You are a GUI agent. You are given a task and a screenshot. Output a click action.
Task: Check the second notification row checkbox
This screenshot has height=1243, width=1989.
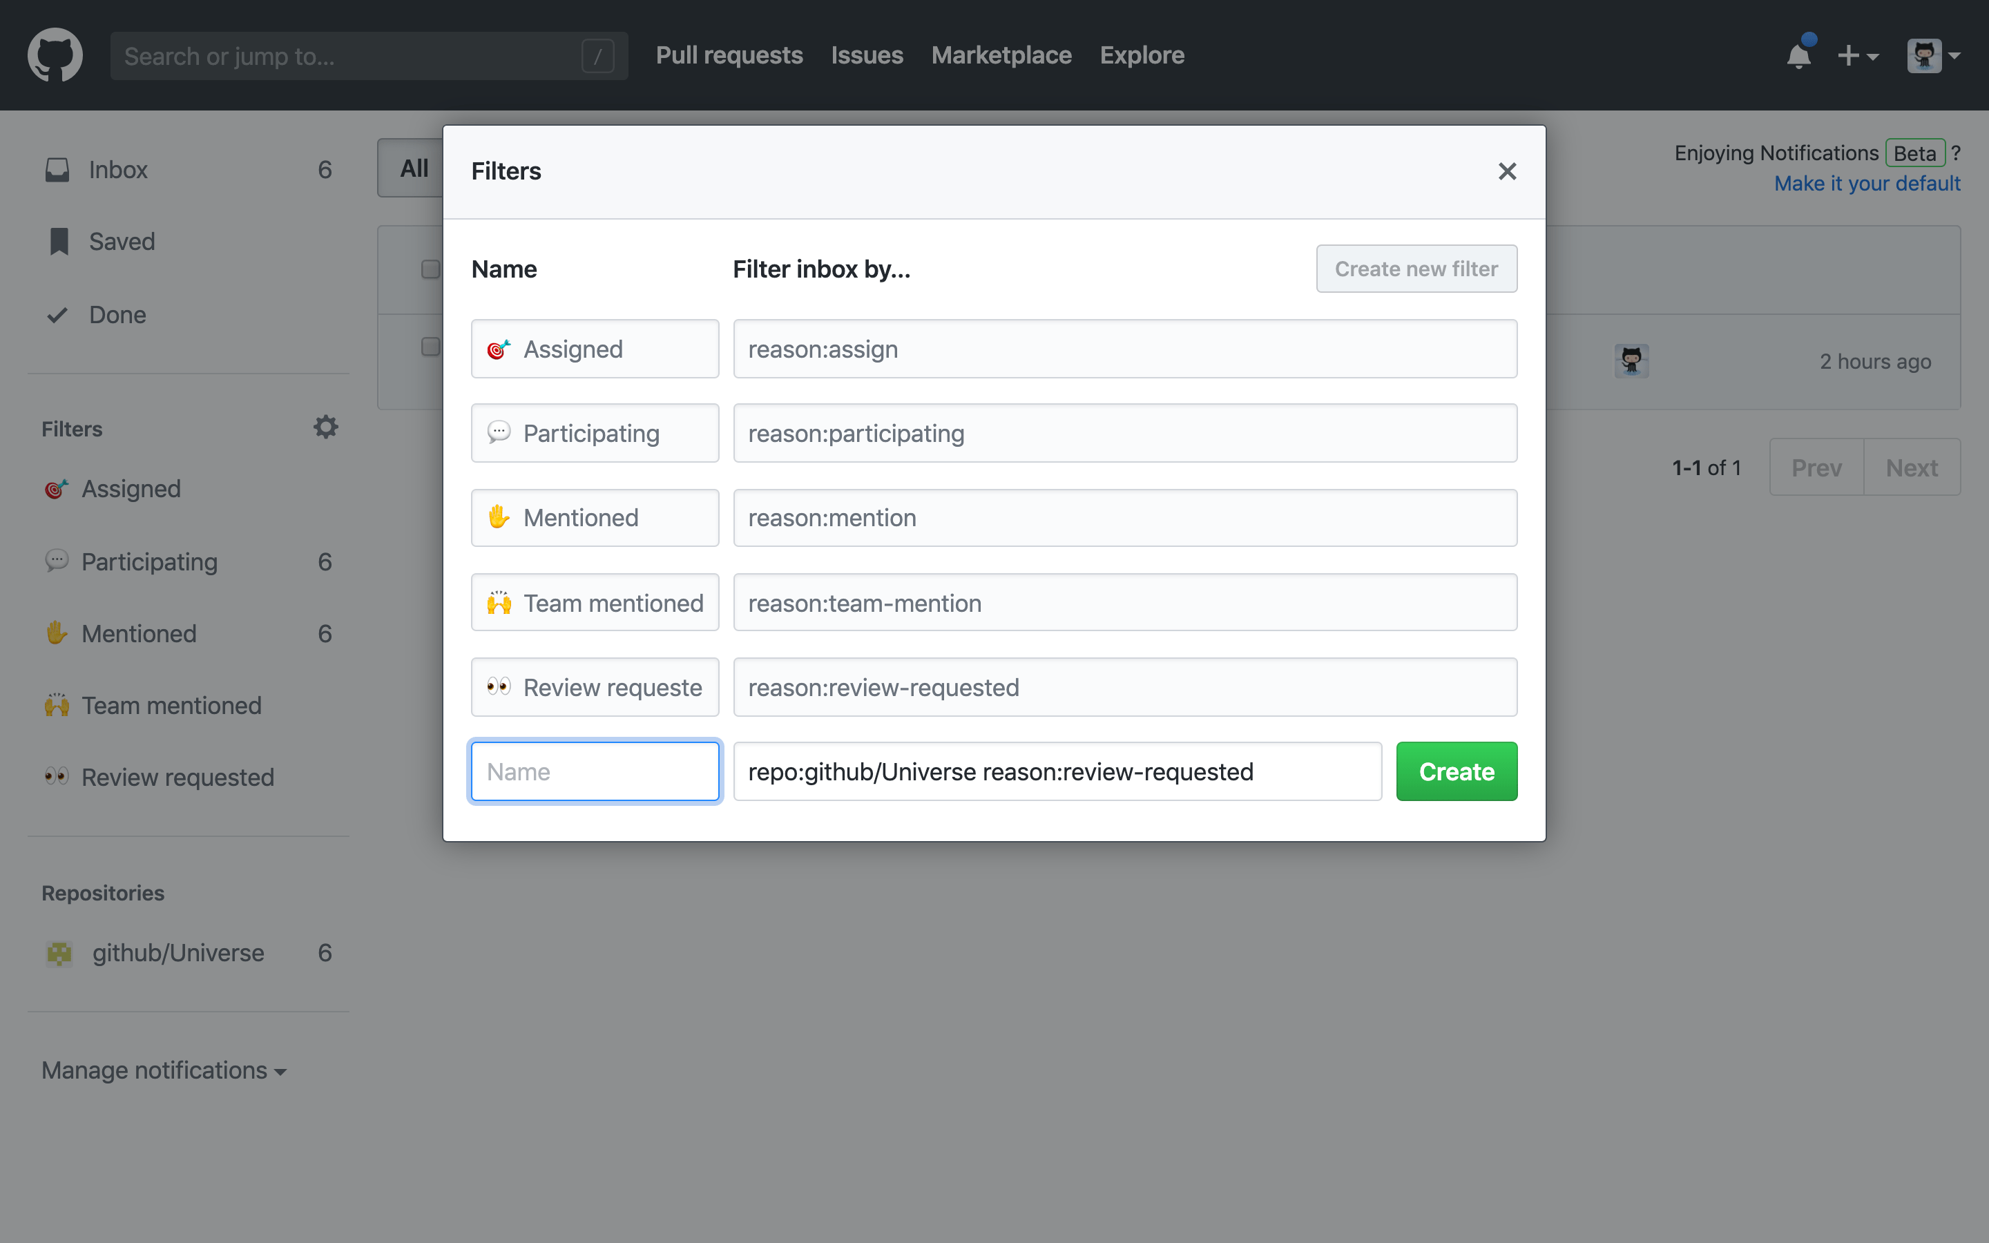click(x=430, y=347)
